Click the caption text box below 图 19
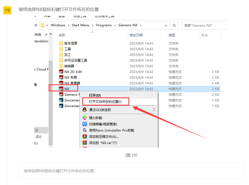Viewport: 249px width, 185px height. click(x=131, y=171)
